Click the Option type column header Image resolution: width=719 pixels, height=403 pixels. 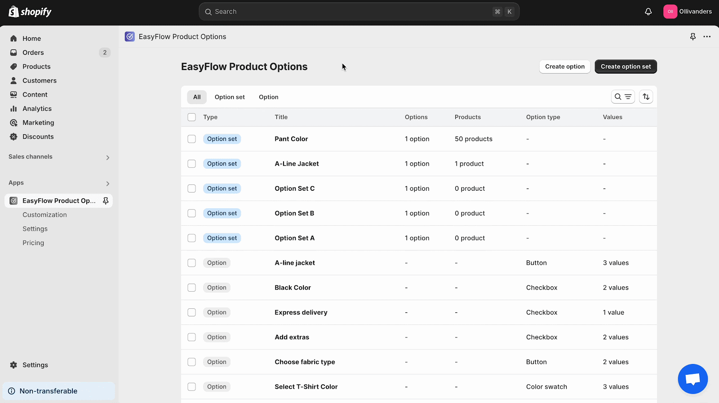[543, 117]
